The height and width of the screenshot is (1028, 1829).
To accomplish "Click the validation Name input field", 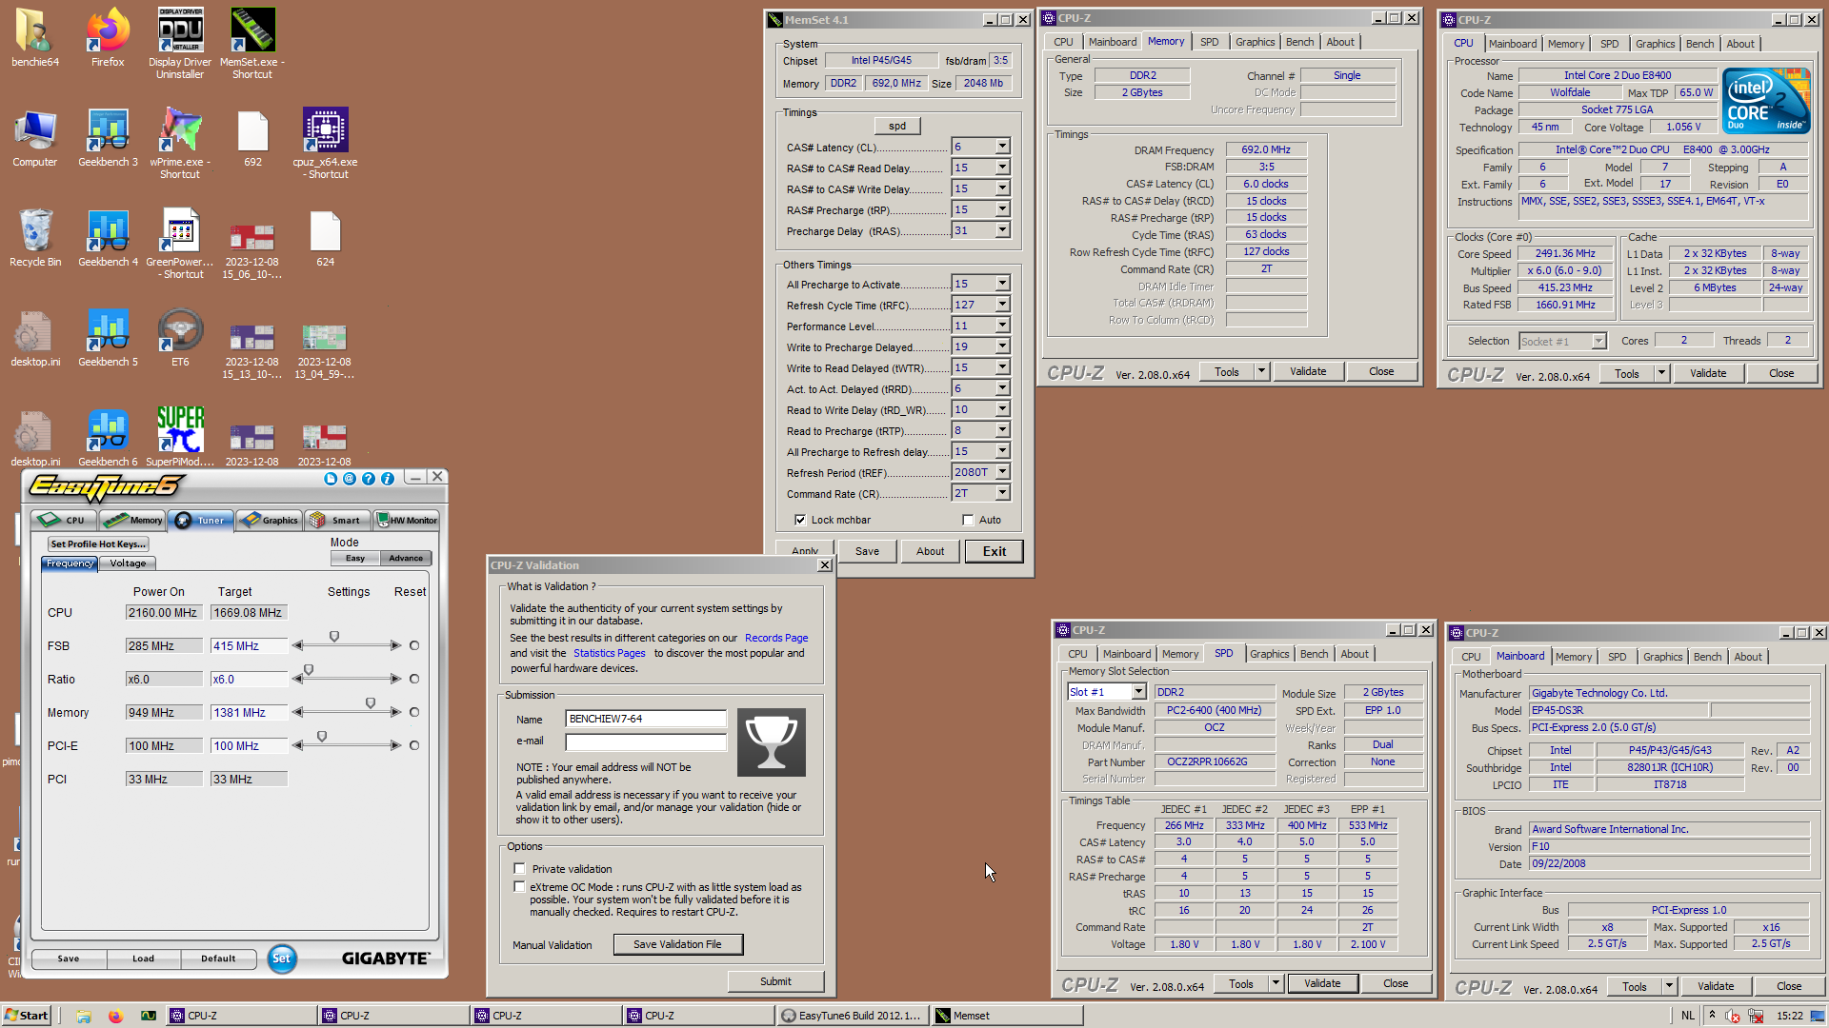I will pos(646,719).
